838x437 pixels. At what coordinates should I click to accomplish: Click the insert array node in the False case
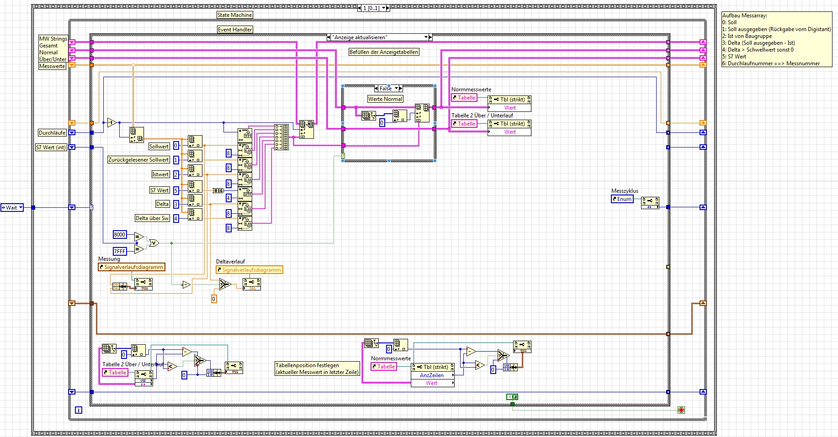[x=422, y=113]
